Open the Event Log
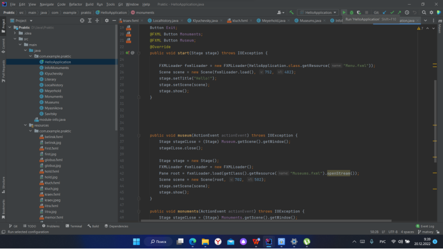The width and height of the screenshot is (443, 249). point(425,226)
